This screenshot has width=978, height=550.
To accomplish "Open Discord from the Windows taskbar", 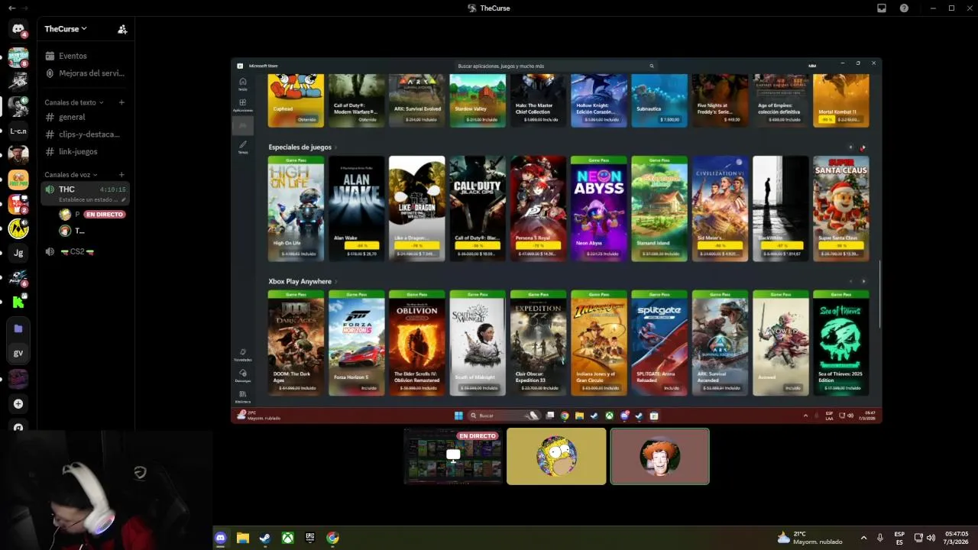I will pyautogui.click(x=221, y=538).
